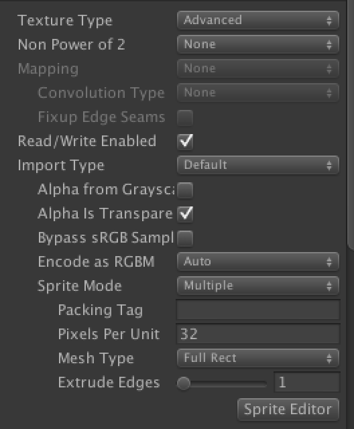Open the Import Type dropdown

[258, 165]
